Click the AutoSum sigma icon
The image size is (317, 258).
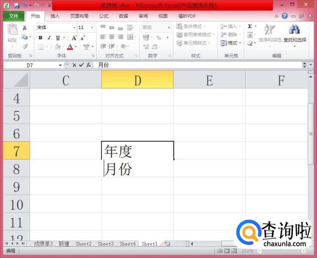pos(250,26)
